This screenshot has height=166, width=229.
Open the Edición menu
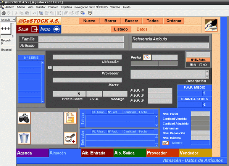point(21,7)
